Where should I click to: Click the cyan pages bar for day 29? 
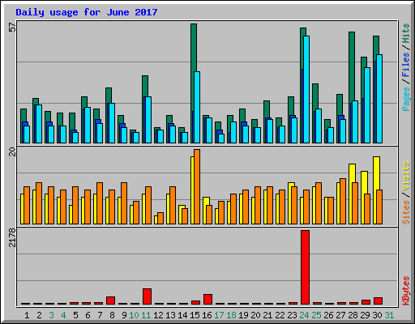click(x=367, y=105)
